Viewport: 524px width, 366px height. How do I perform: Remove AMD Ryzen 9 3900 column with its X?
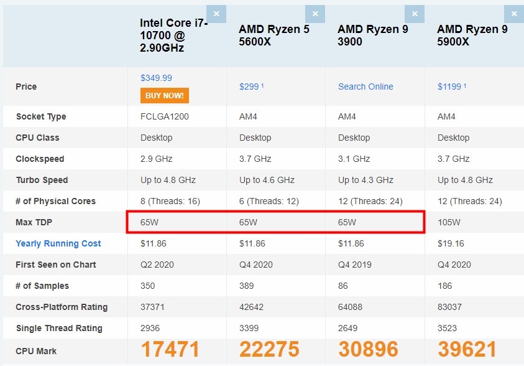click(x=415, y=14)
